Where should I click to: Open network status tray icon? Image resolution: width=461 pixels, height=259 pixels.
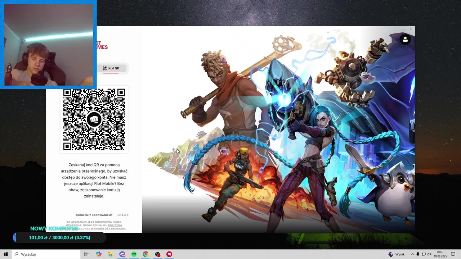[424, 254]
